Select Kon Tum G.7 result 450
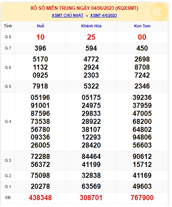Viewport: 172px width, 207px height. click(x=142, y=48)
